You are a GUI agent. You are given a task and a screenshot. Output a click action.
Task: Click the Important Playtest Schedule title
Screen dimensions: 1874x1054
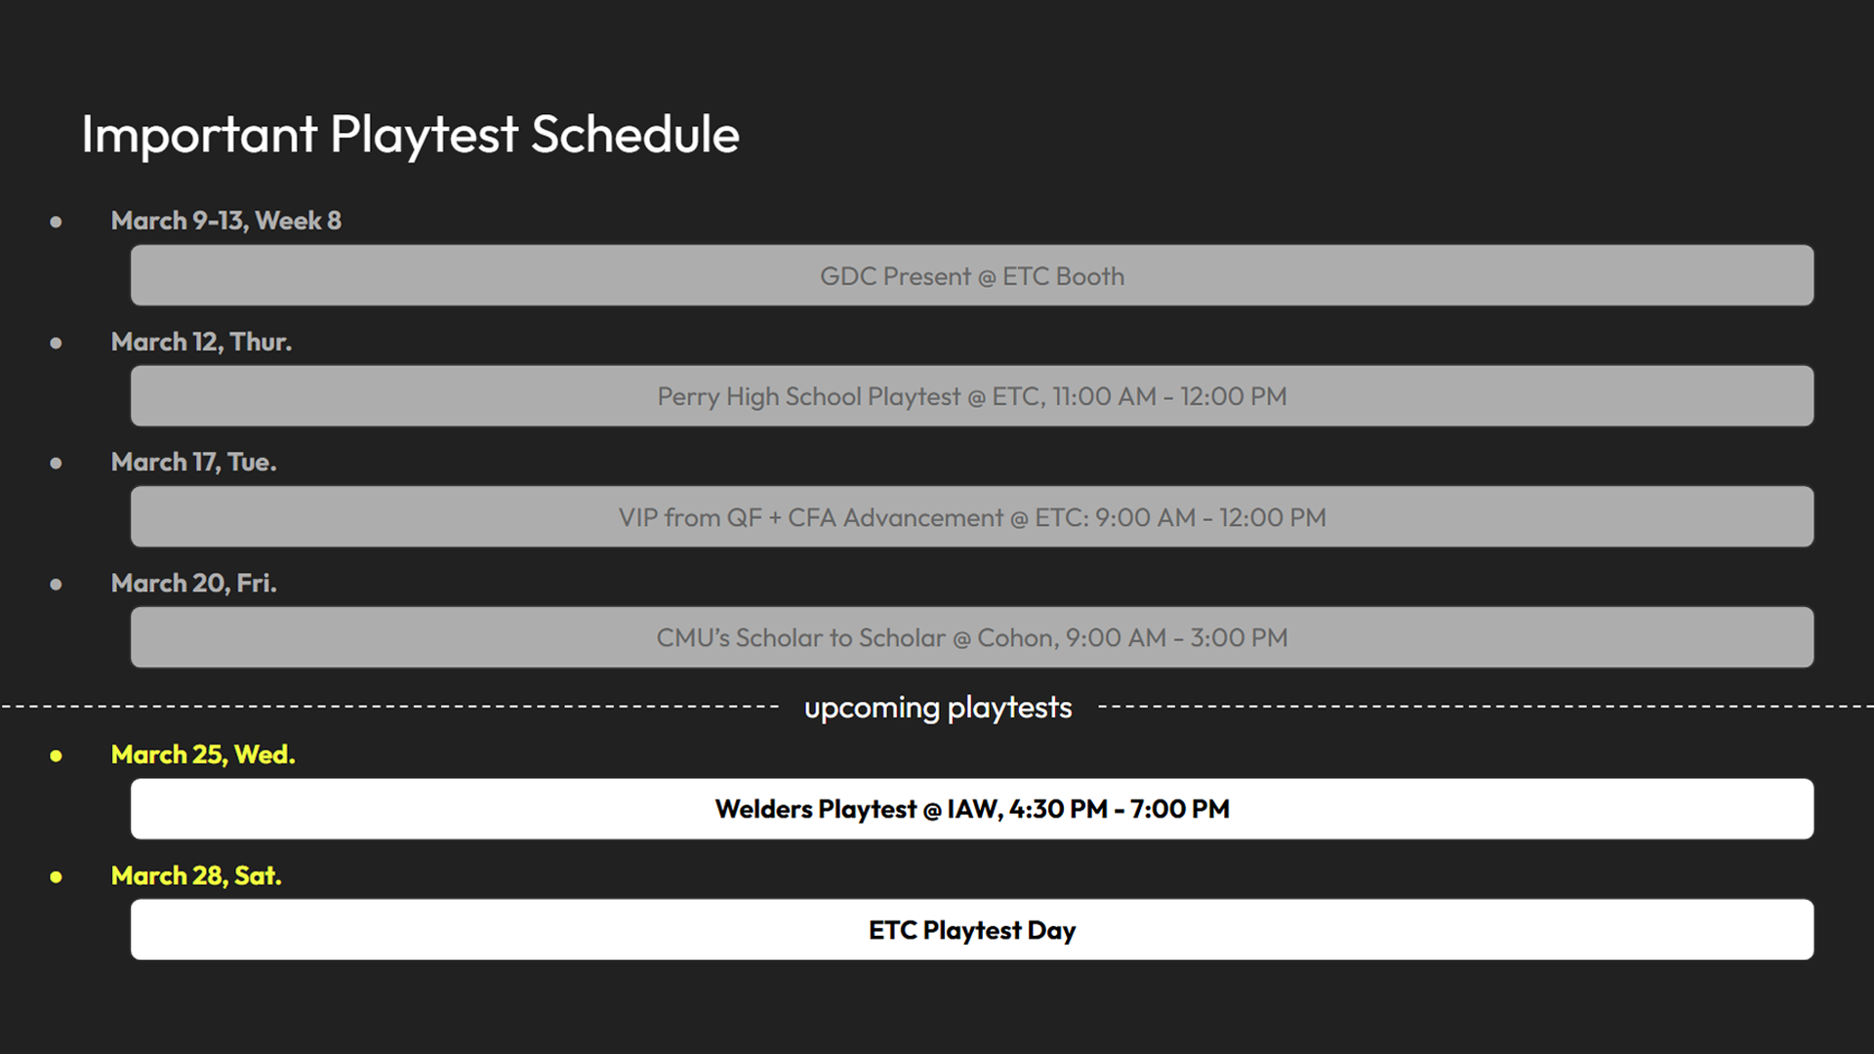coord(410,135)
